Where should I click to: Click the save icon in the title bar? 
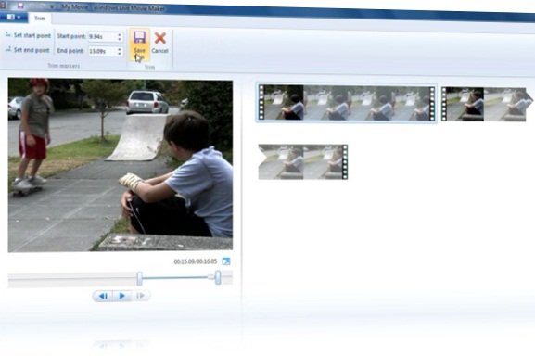(20, 6)
